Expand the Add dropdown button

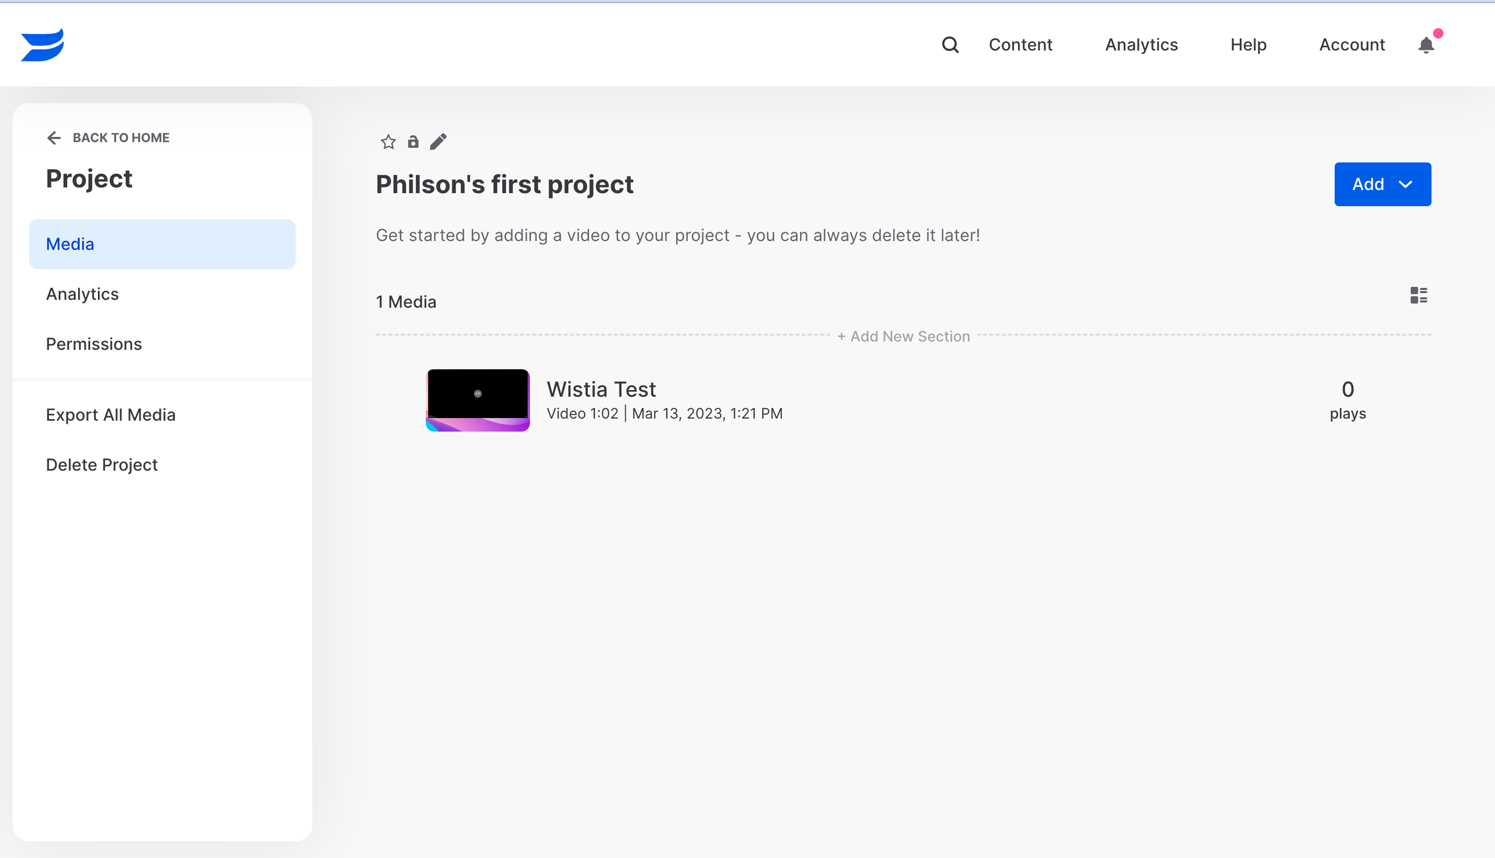1382,184
